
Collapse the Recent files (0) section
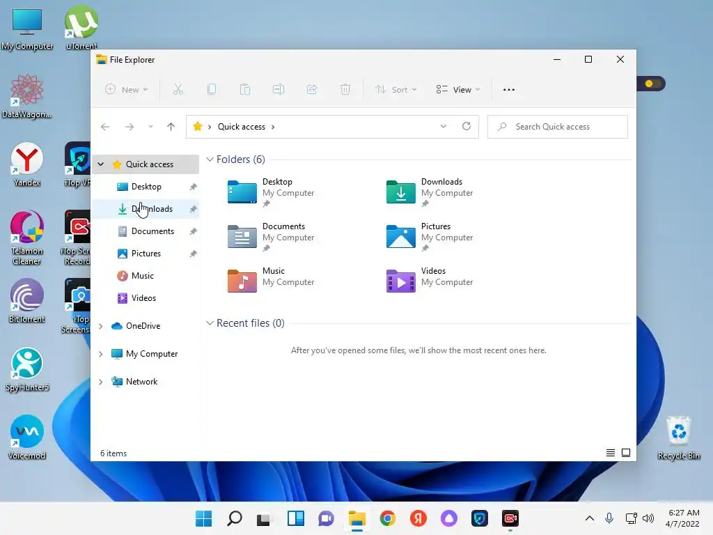(x=210, y=323)
